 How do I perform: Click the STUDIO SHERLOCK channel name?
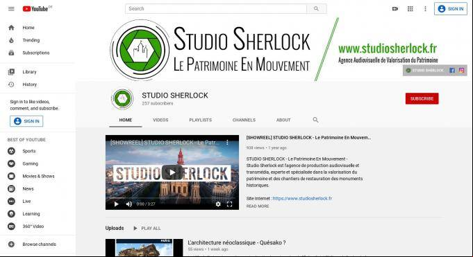[x=175, y=96]
